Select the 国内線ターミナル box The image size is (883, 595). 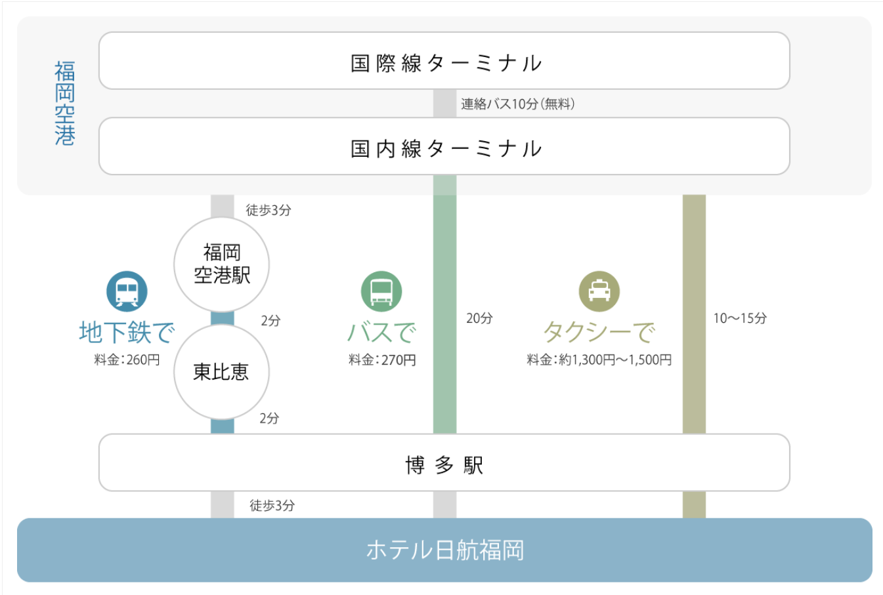pos(444,146)
